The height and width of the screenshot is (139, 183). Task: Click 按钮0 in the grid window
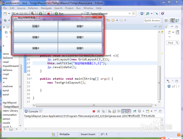tap(36, 26)
